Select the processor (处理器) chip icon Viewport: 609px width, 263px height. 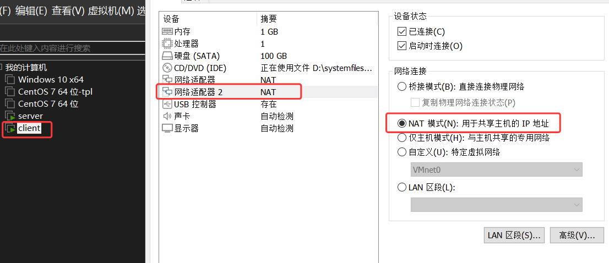point(167,44)
